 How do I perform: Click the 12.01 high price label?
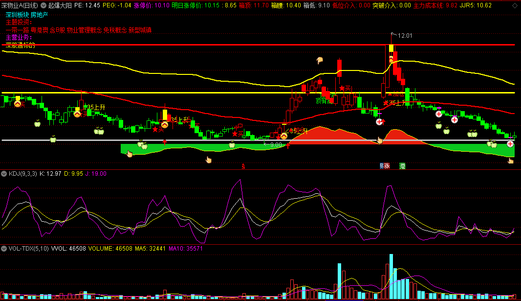[405, 36]
